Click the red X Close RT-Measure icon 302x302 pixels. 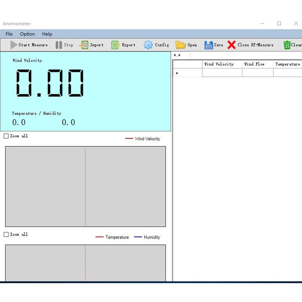(231, 45)
